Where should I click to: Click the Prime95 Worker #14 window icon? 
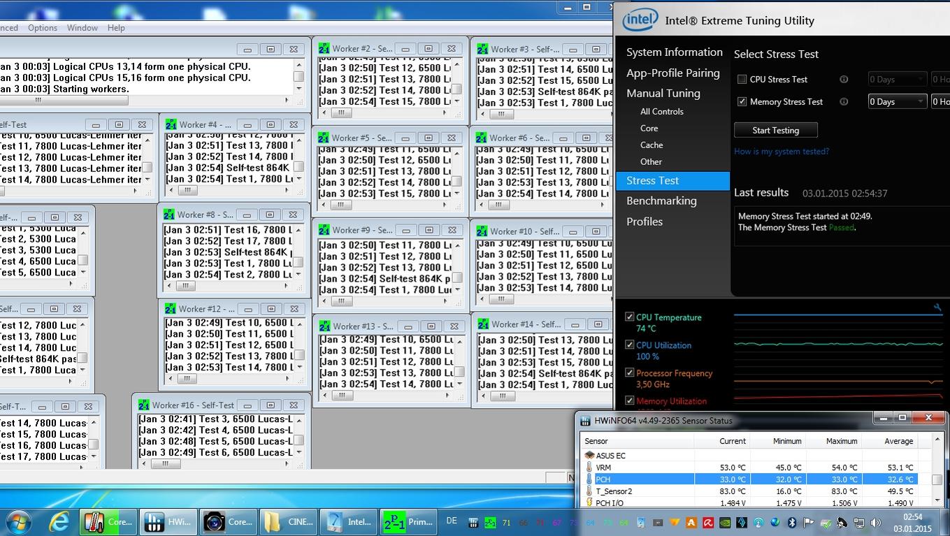(x=483, y=324)
